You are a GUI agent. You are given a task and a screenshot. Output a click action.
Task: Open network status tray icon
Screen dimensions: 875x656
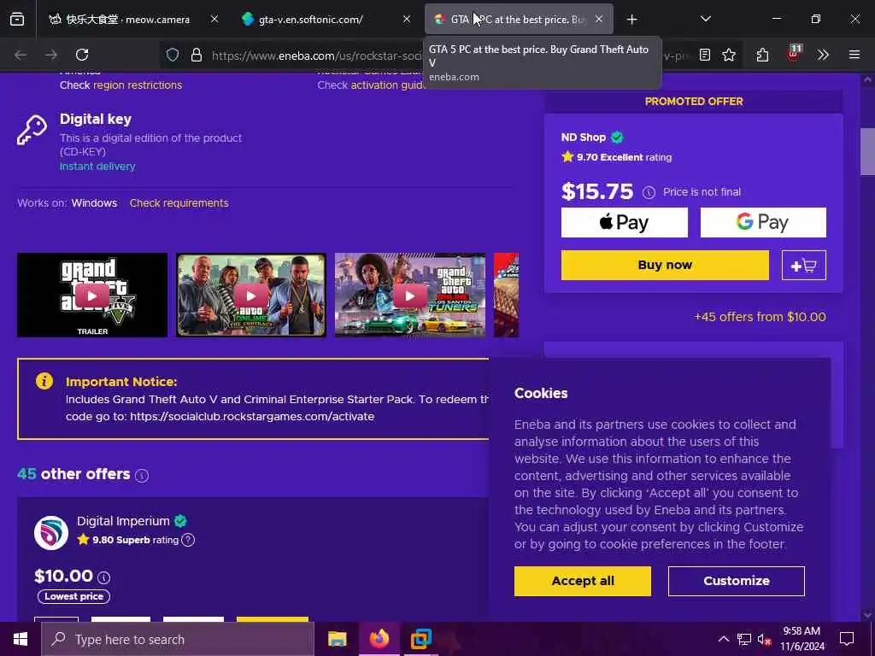[744, 639]
